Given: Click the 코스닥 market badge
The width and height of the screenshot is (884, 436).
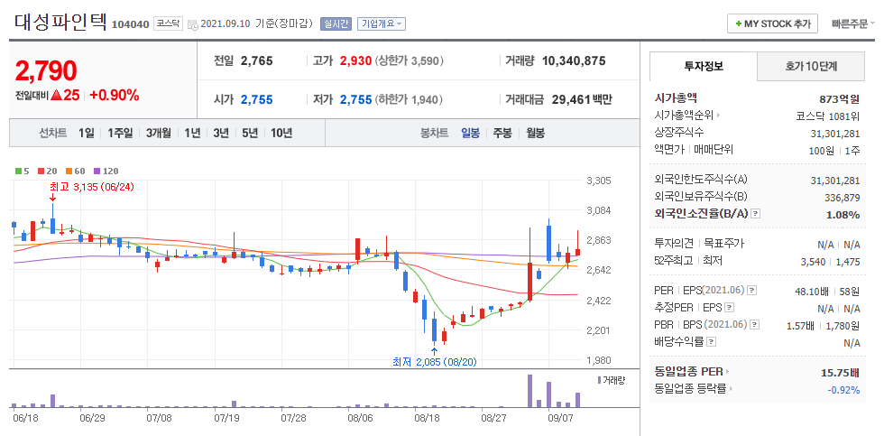Looking at the screenshot, I should tap(168, 24).
